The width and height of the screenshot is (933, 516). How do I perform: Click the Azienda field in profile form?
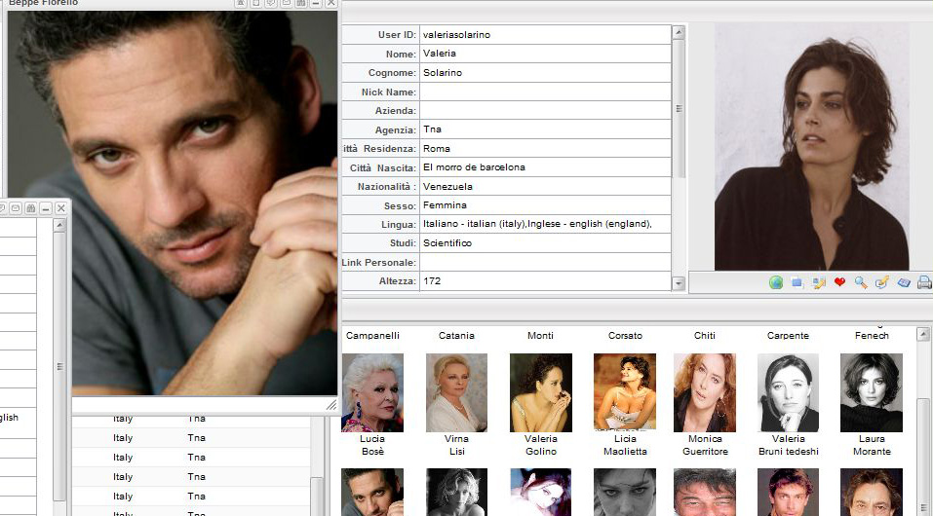point(545,111)
